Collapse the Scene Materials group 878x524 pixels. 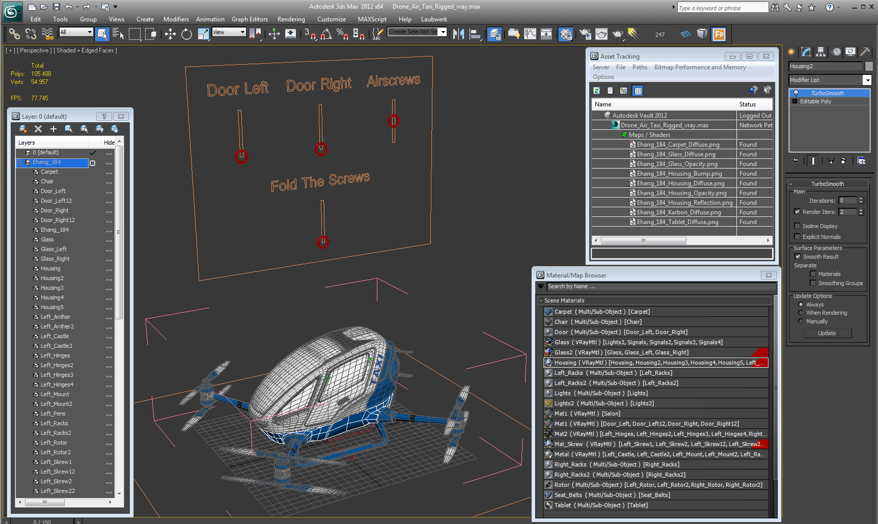(540, 300)
